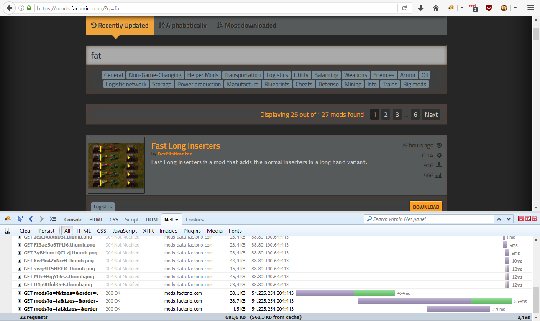Reload the page with the refresh icon
The image size is (540, 321).
[404, 8]
